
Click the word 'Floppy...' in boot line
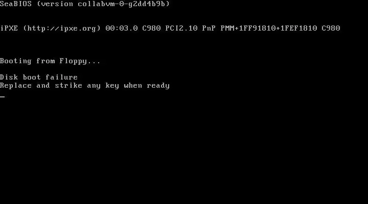[x=80, y=61]
